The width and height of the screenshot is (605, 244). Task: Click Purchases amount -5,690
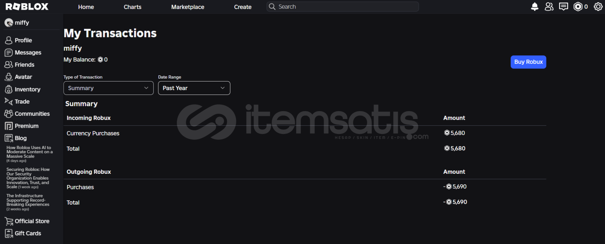click(455, 186)
